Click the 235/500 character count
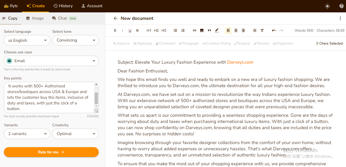Viewport: 346px width, 167px height. tap(93, 116)
